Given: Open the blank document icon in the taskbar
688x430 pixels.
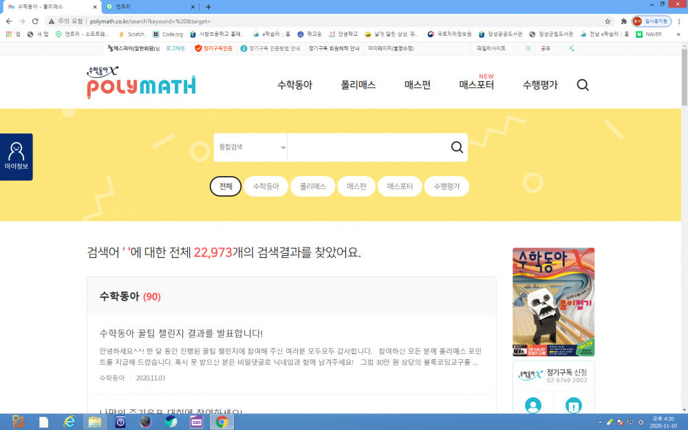Looking at the screenshot, I should point(44,422).
